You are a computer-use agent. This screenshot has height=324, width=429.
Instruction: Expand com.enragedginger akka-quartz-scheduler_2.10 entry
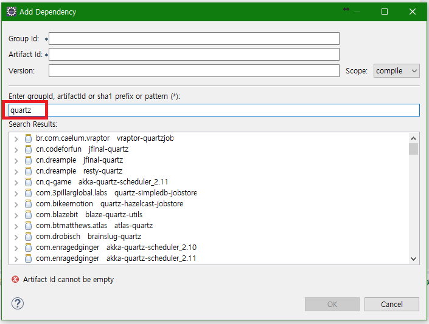tap(16, 248)
